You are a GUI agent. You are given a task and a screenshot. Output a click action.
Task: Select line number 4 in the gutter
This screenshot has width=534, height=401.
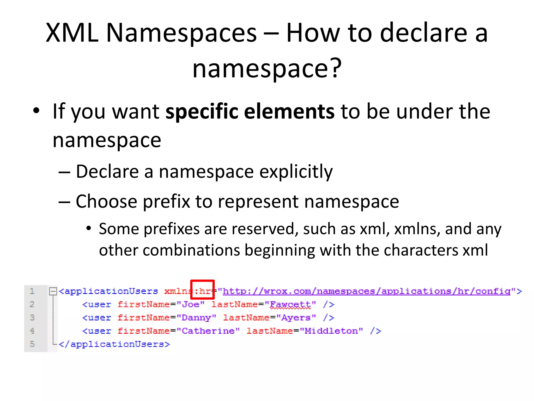click(32, 331)
